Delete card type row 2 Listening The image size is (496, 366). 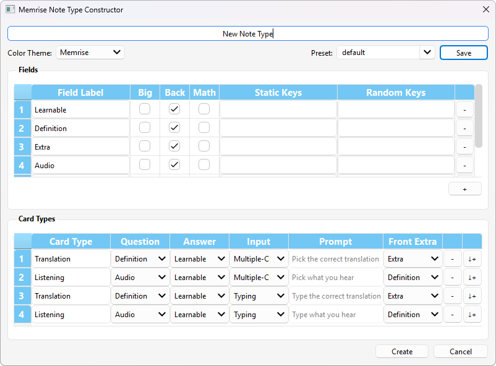tap(452, 278)
